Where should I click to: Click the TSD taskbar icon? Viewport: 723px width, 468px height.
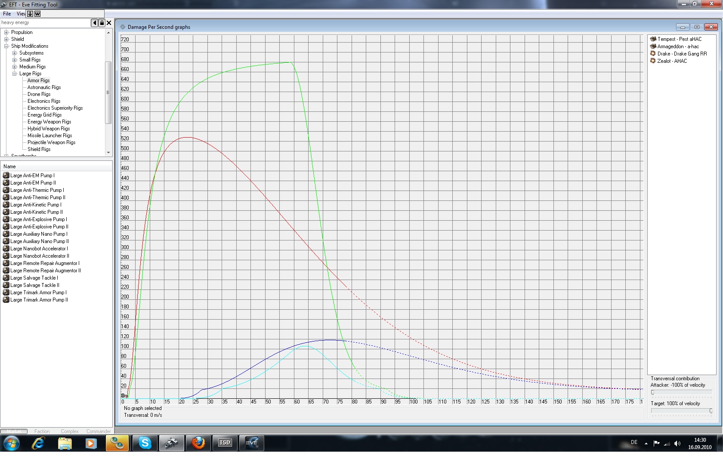click(225, 443)
